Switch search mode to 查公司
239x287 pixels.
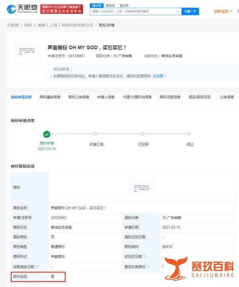pos(97,6)
